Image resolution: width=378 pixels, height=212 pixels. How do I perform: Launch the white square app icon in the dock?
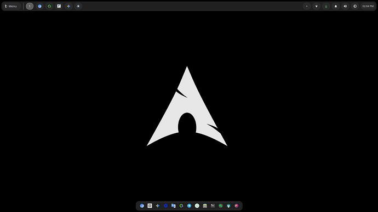click(x=150, y=206)
